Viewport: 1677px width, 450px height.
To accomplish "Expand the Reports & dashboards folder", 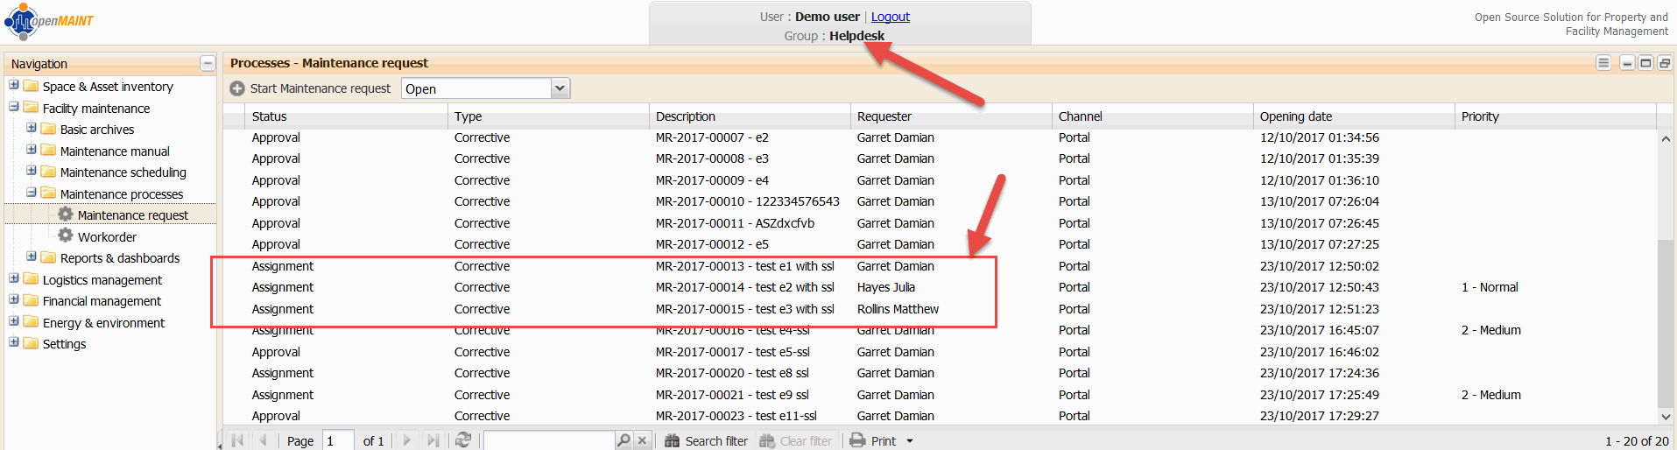I will click(x=32, y=257).
